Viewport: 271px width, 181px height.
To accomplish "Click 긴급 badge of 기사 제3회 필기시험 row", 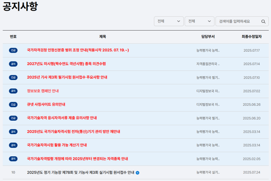I will click(x=13, y=77).
